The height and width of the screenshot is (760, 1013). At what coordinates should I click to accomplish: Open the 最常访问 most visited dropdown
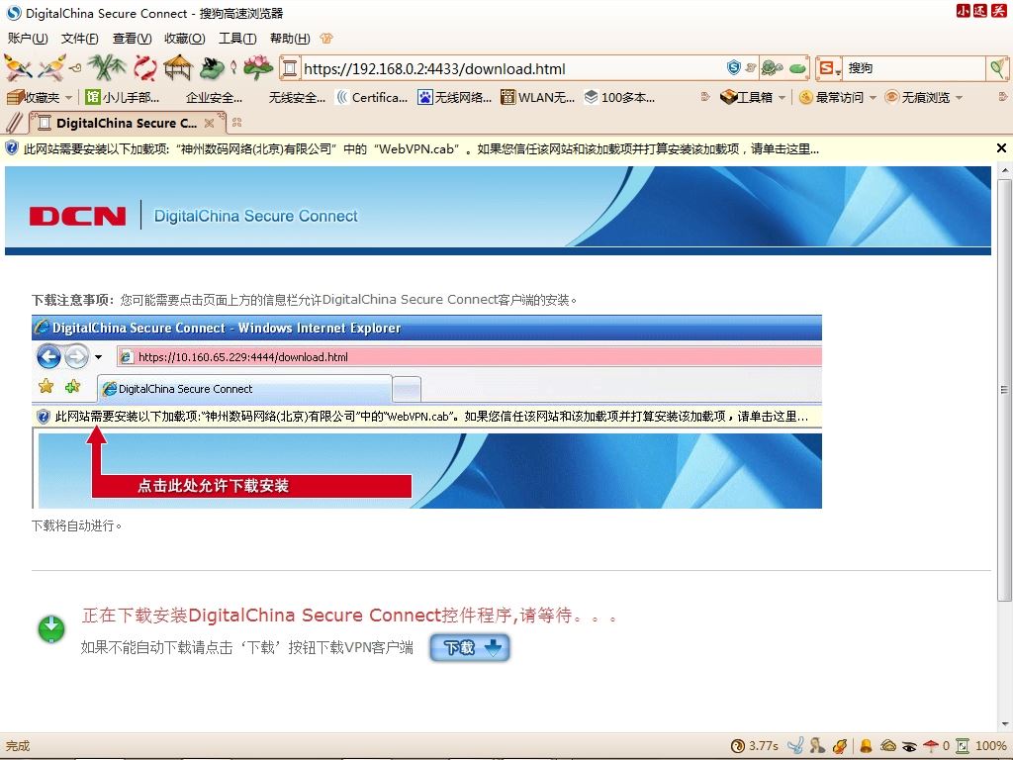coord(838,97)
